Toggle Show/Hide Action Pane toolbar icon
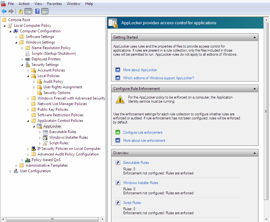This screenshot has height=222, width=270. pyautogui.click(x=45, y=12)
